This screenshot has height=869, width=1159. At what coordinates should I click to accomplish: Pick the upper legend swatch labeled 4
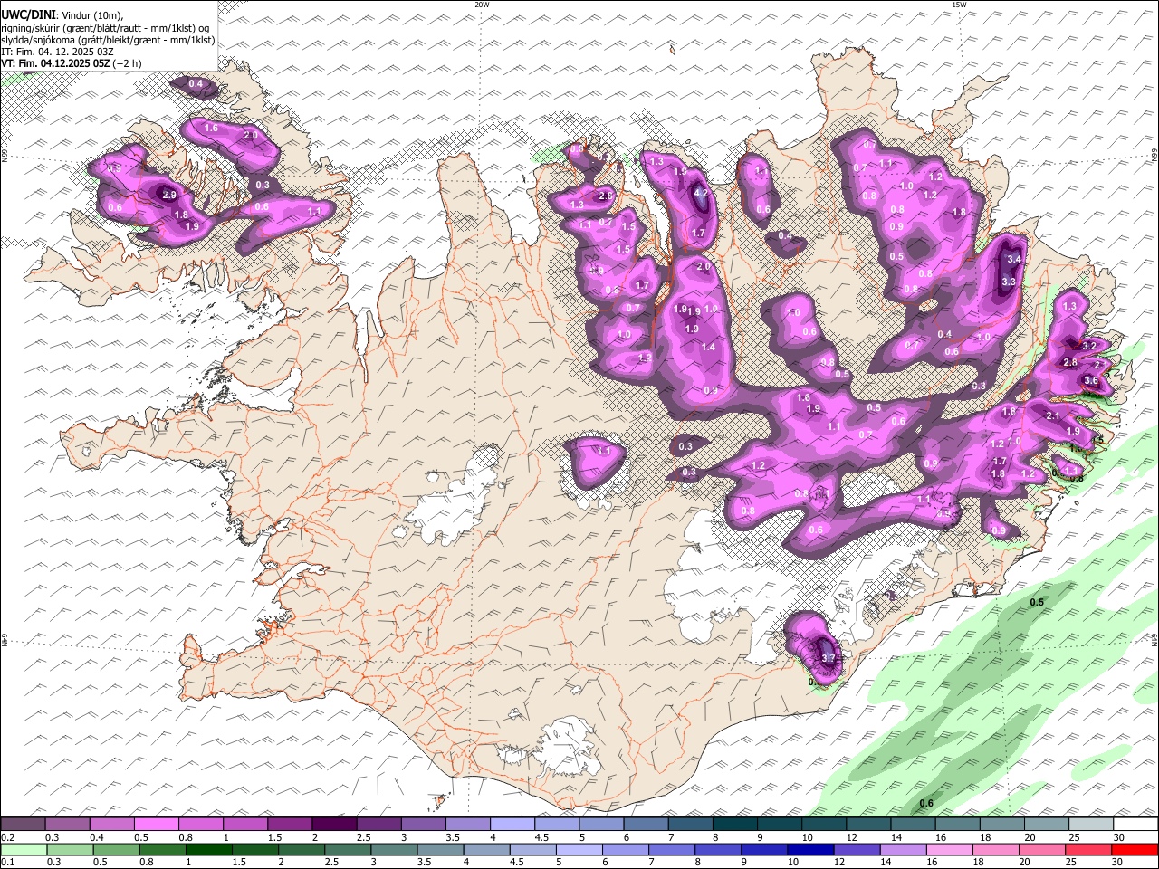tap(511, 825)
